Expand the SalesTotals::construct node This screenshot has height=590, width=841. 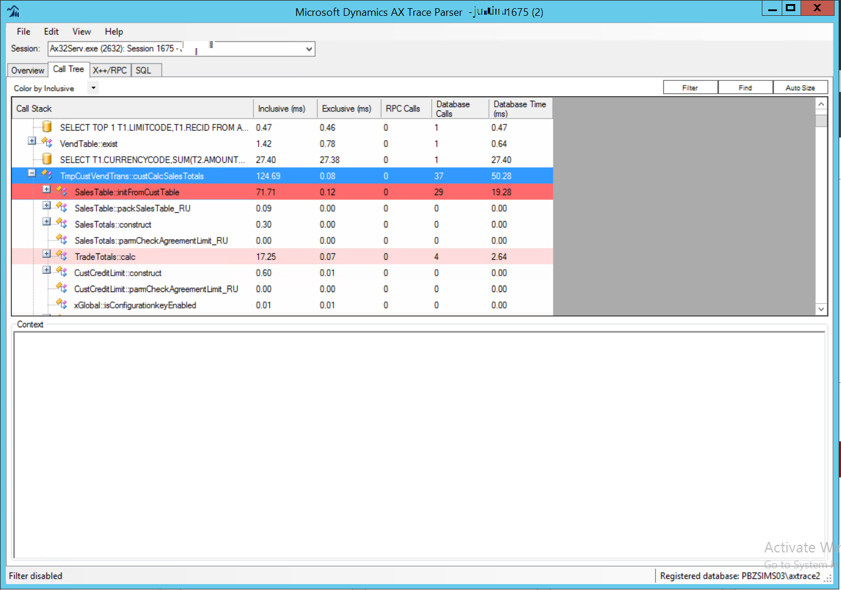pos(46,221)
